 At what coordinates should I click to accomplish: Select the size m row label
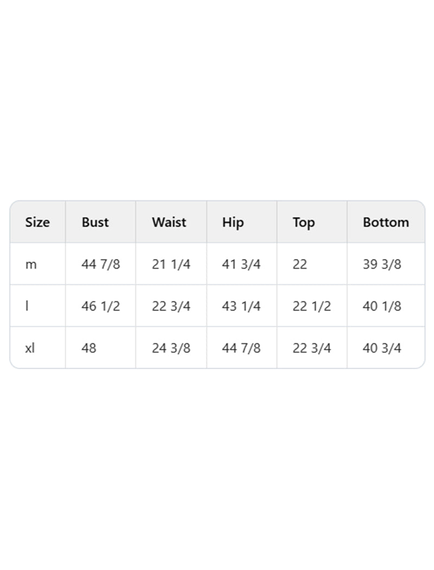31,264
